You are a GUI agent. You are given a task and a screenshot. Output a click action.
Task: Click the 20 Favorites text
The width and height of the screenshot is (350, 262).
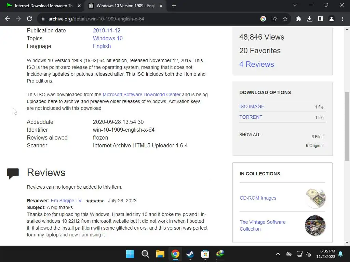pyautogui.click(x=260, y=50)
